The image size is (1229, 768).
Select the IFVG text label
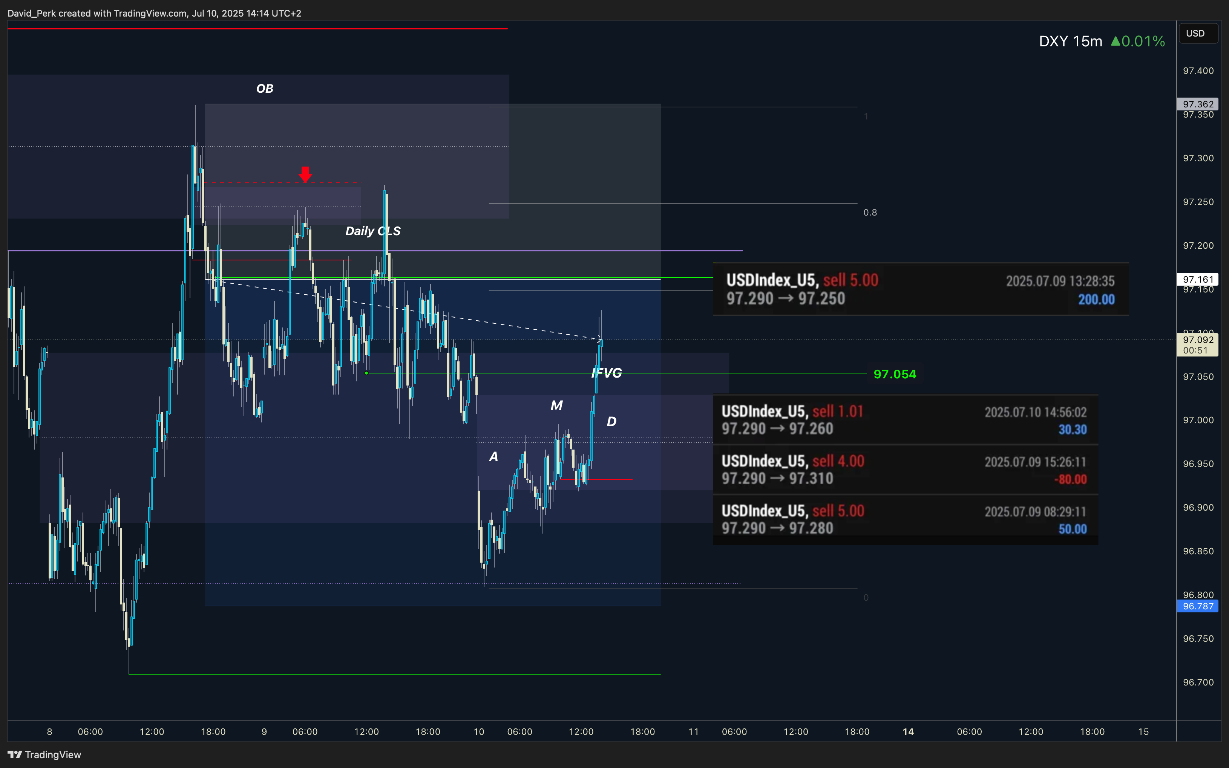[x=607, y=373]
